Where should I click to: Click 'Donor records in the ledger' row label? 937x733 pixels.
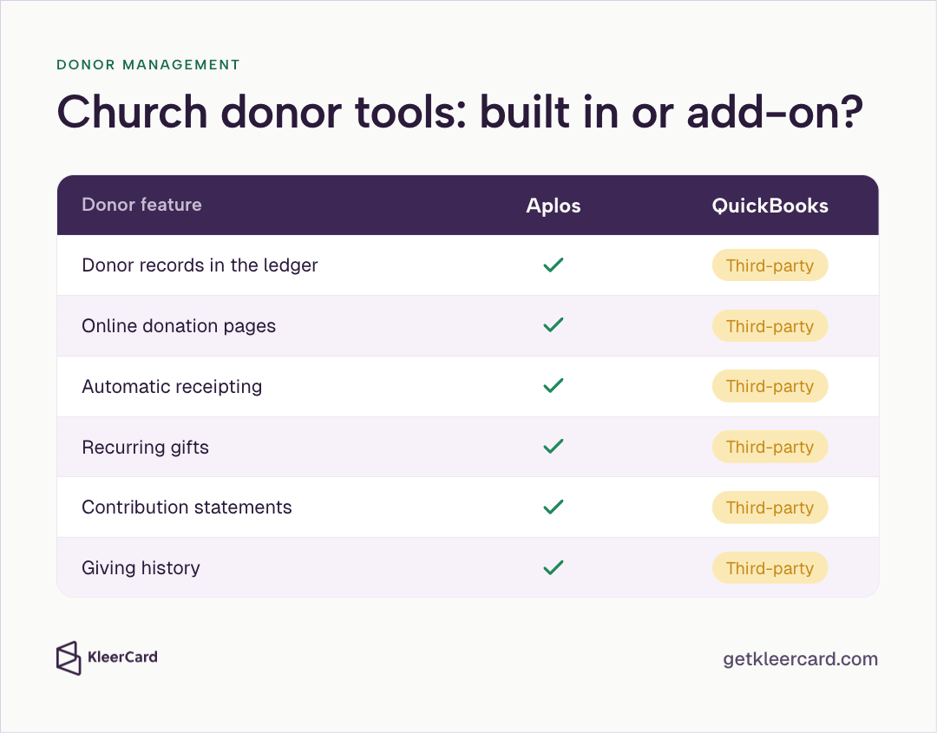coord(200,265)
